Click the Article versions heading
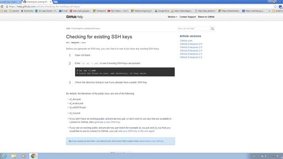The image size is (283, 159). tap(190, 36)
